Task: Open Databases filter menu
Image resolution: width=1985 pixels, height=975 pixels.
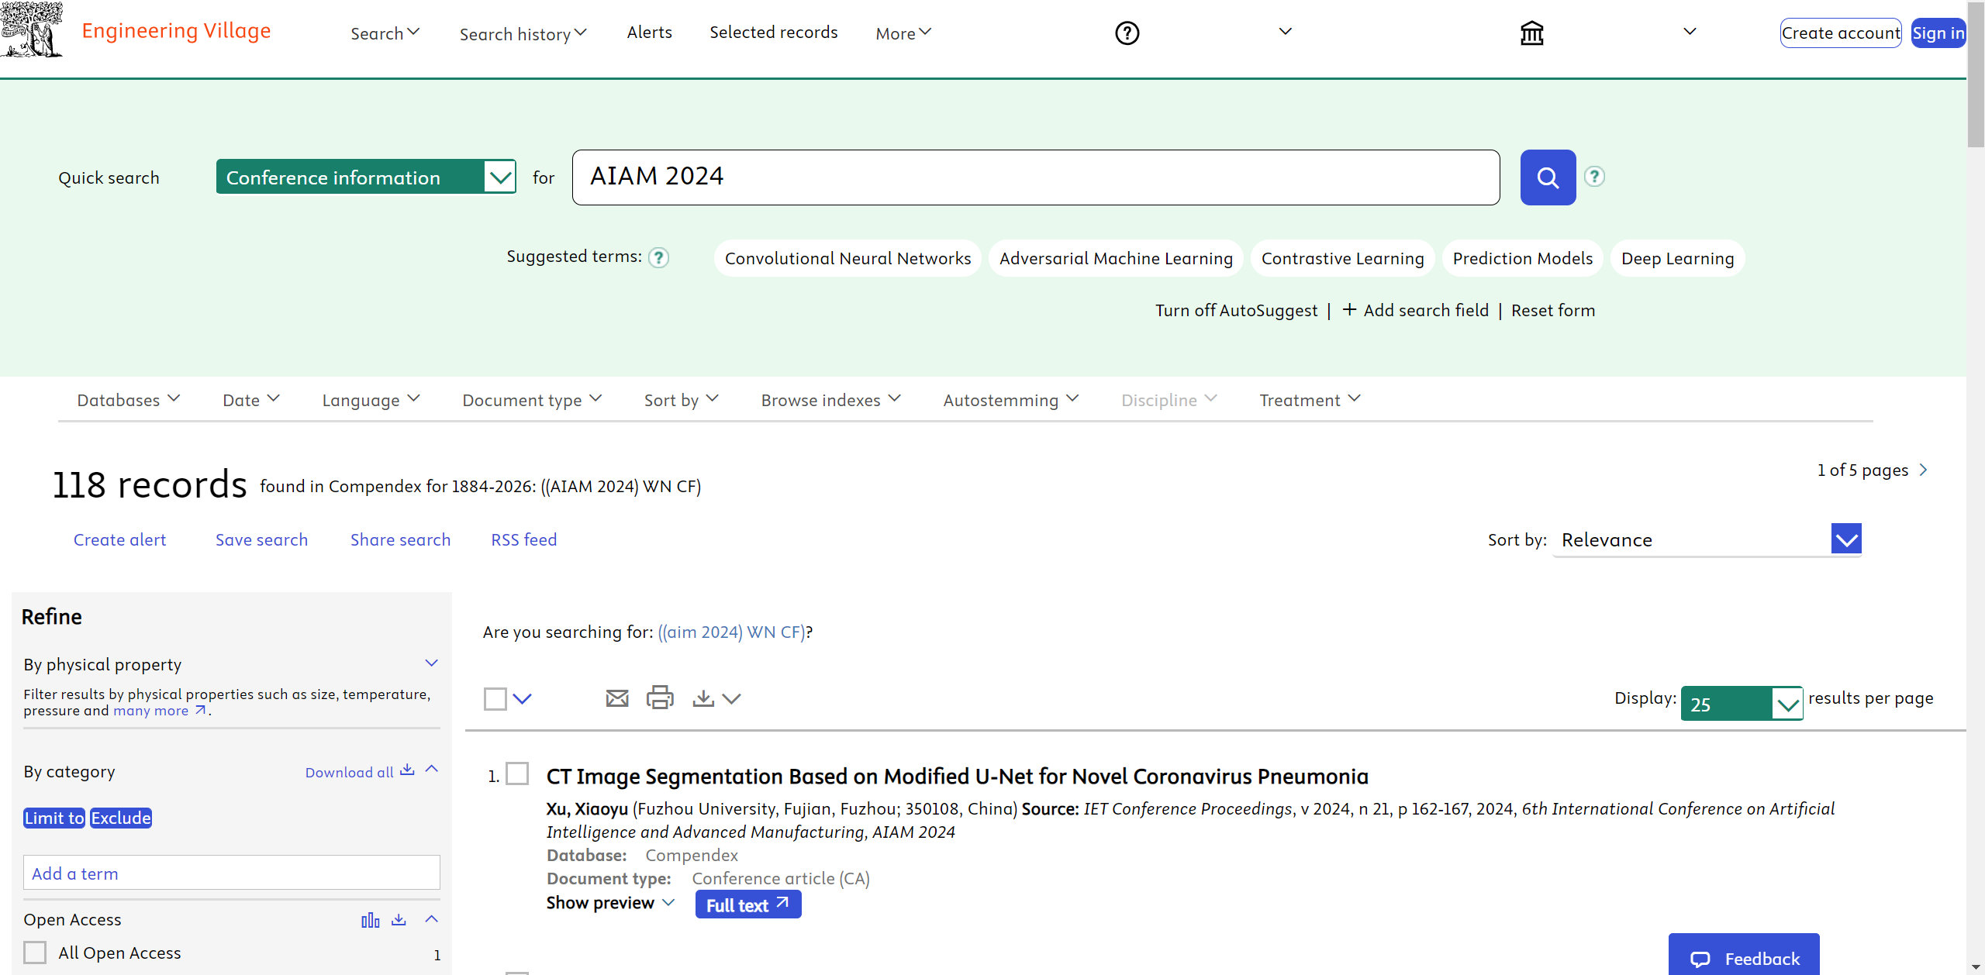Action: click(x=129, y=400)
